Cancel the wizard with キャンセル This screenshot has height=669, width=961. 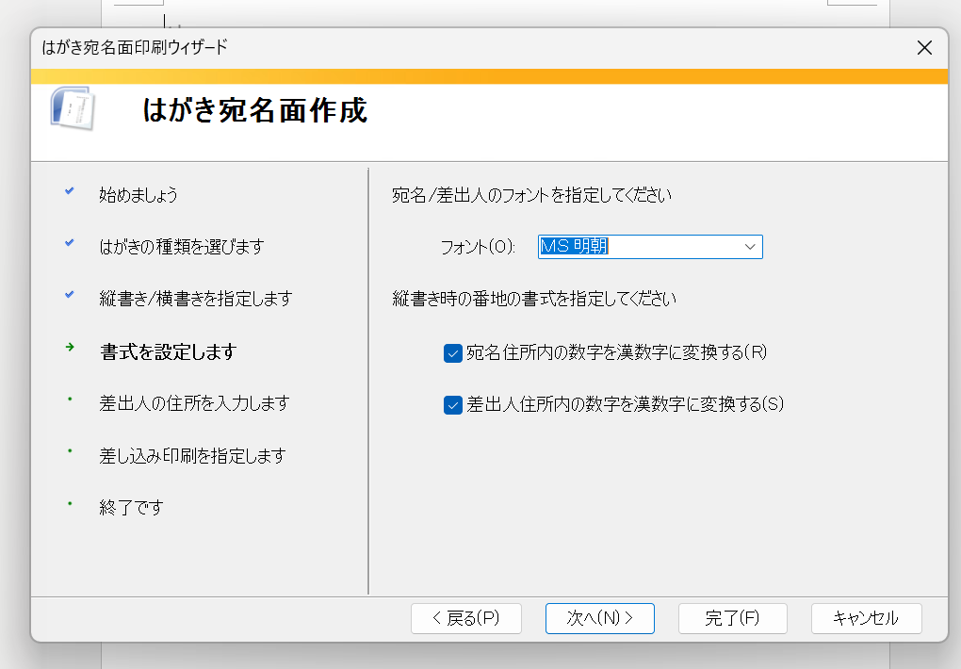[866, 618]
